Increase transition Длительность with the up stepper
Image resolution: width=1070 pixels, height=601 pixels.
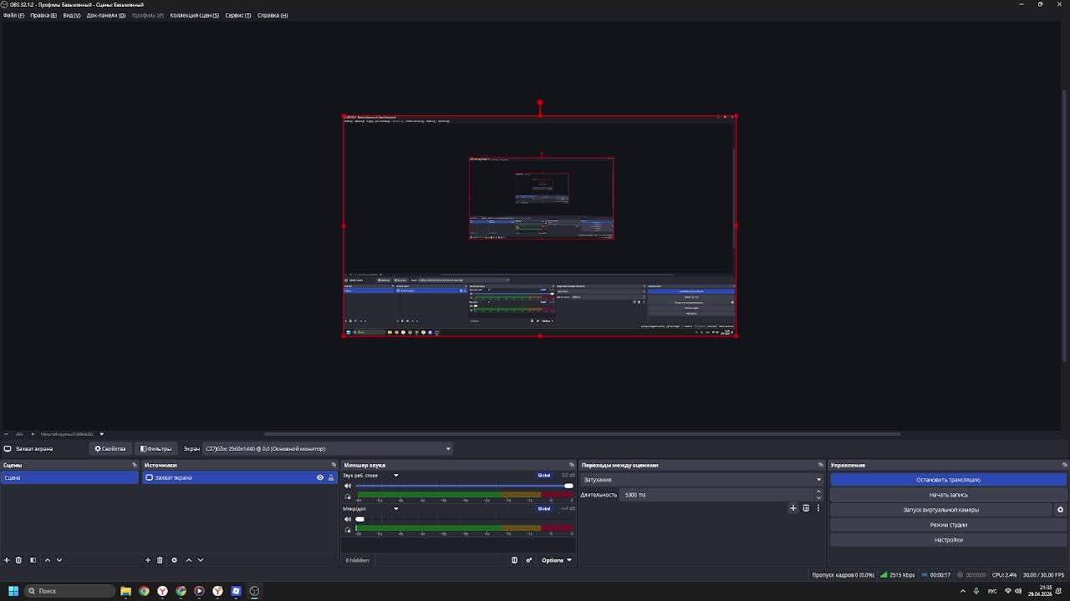(818, 492)
